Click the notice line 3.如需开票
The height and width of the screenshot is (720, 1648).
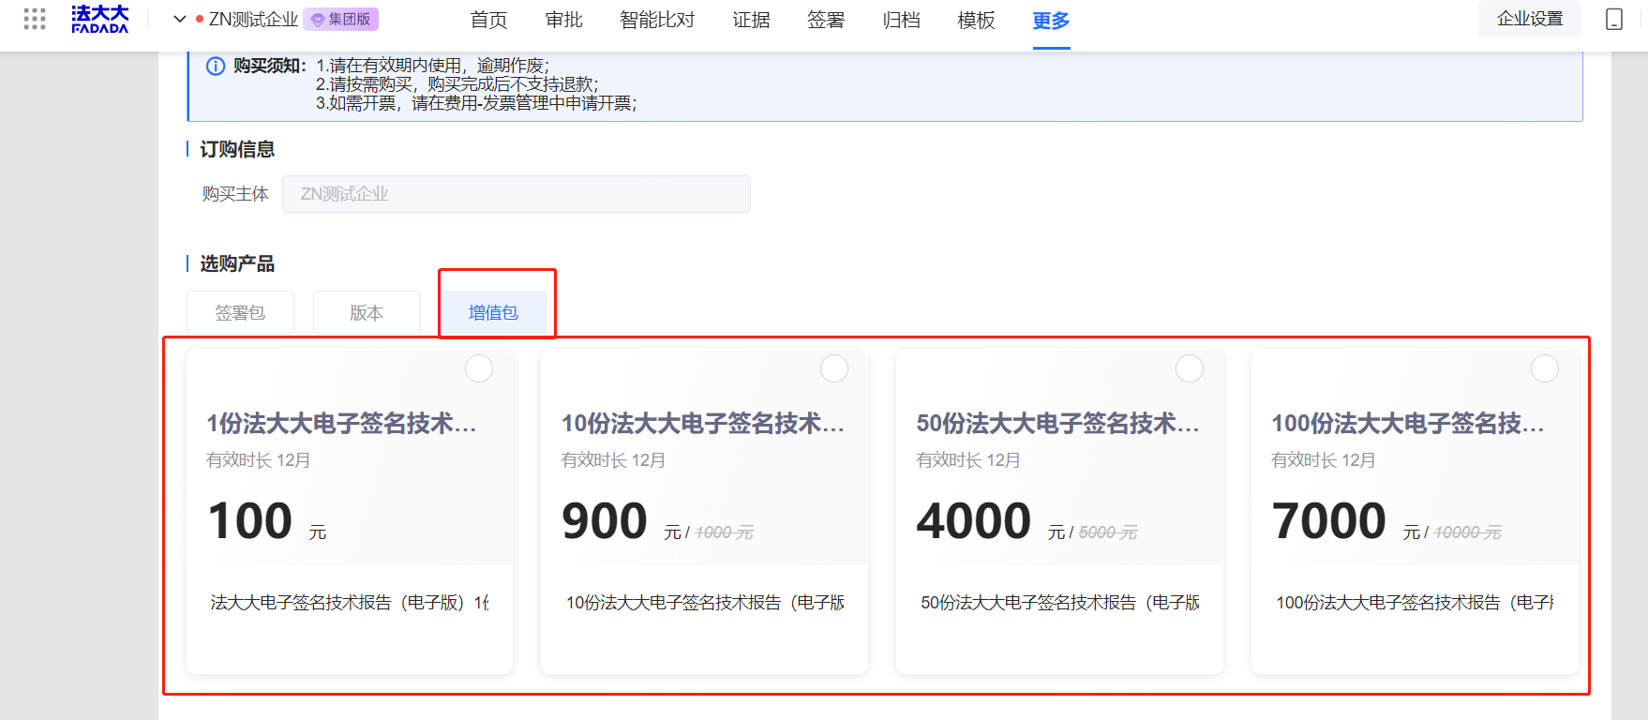tap(476, 103)
